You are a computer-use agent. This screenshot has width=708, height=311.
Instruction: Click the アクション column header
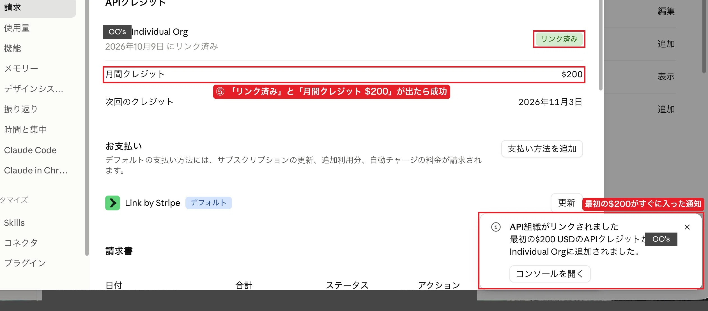point(439,285)
